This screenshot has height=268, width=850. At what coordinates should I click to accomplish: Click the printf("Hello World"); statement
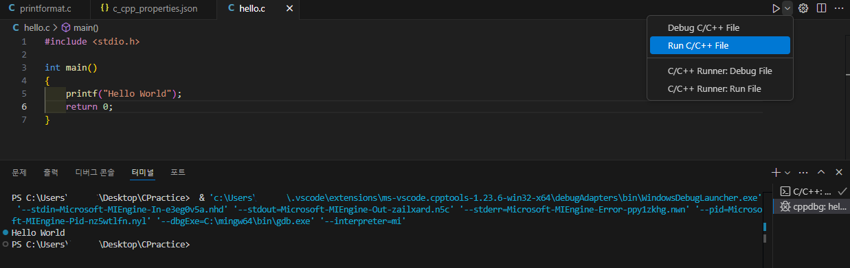[x=124, y=94]
